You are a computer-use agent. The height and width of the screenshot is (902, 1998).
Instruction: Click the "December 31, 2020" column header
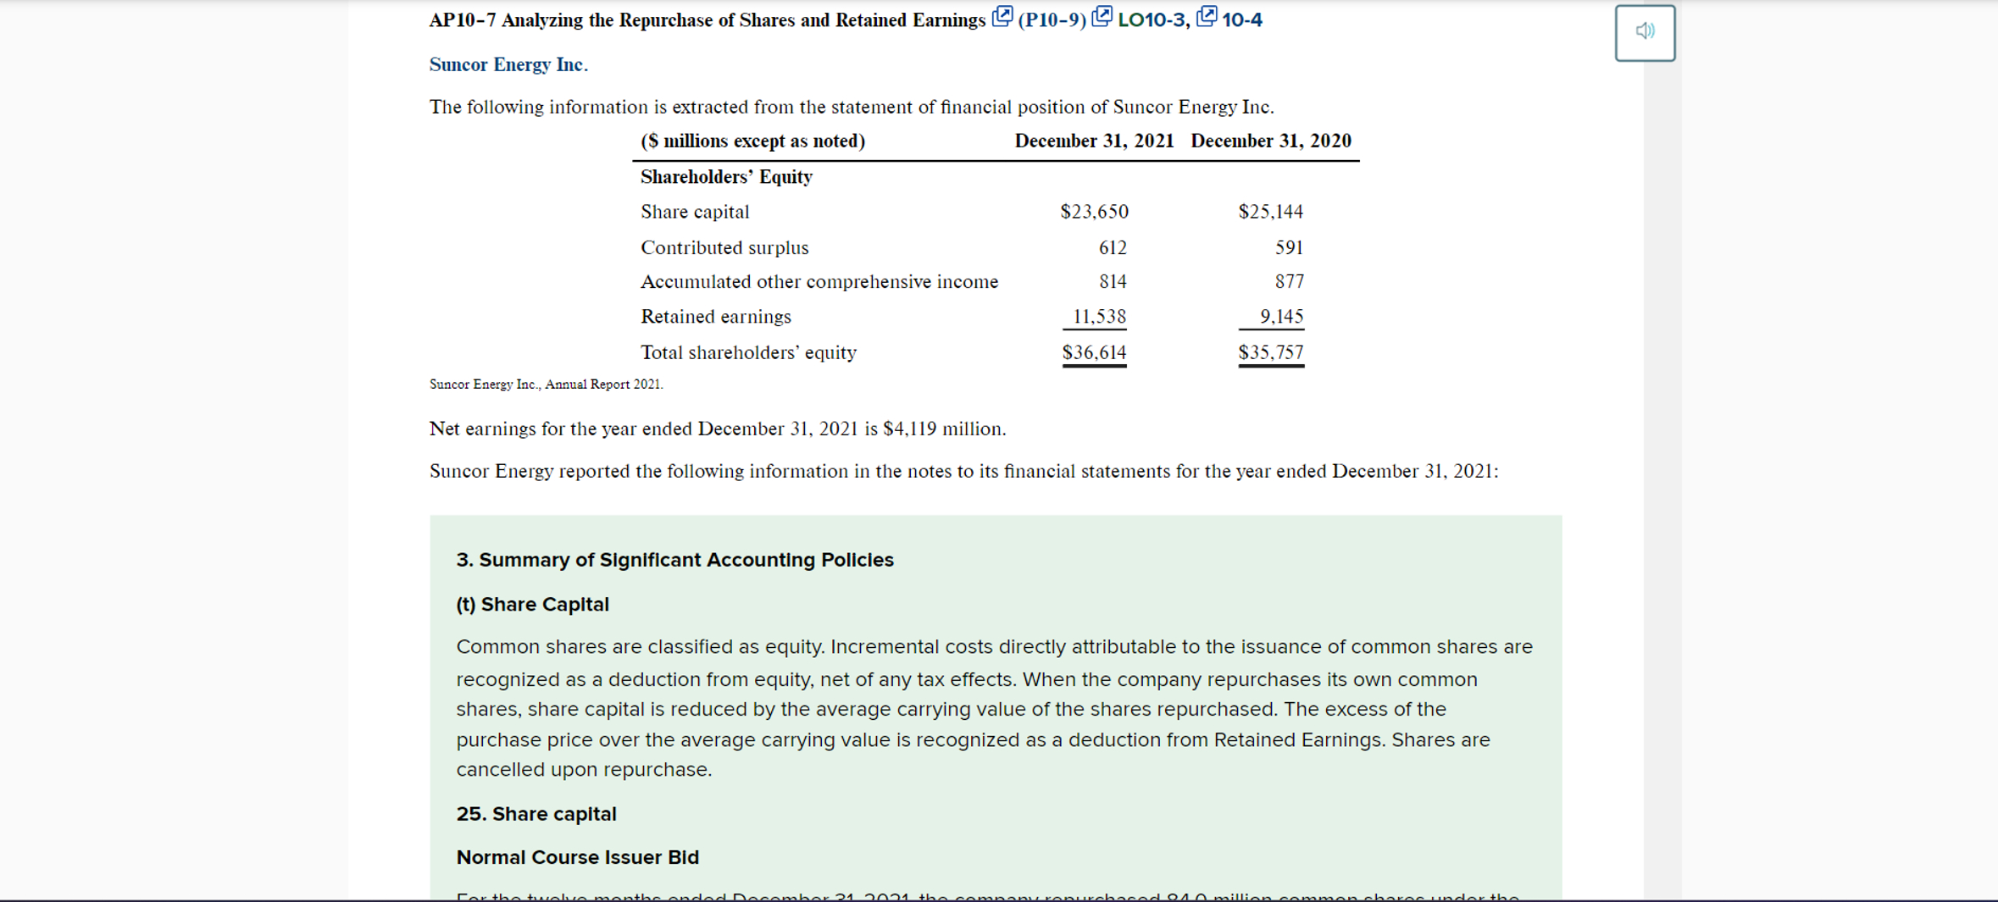pos(1271,141)
